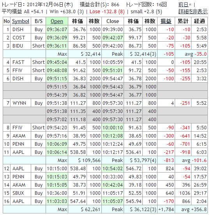
Task: Click open time 09:36:09
Action: coord(57,37)
